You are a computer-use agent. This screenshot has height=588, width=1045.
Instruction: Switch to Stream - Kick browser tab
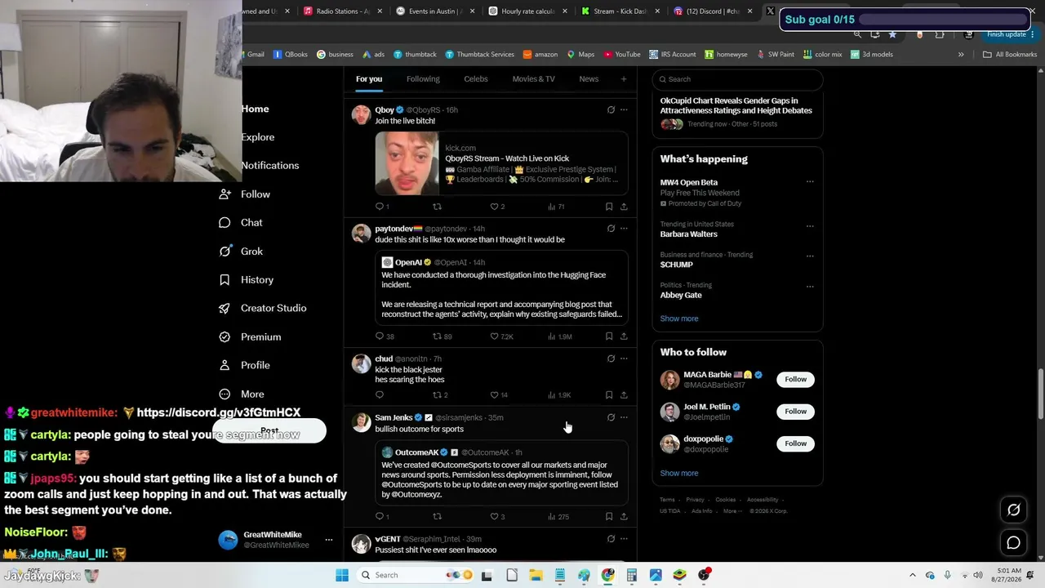[620, 11]
